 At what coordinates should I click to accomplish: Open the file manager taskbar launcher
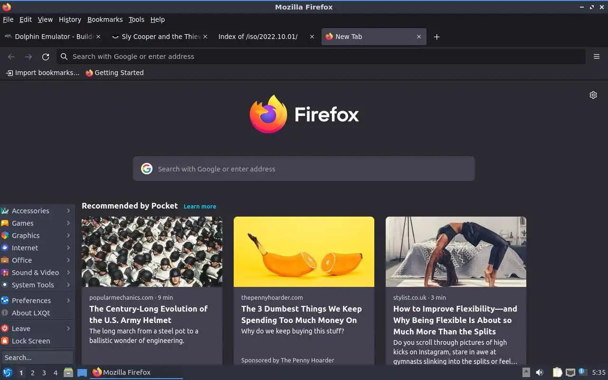(x=68, y=372)
